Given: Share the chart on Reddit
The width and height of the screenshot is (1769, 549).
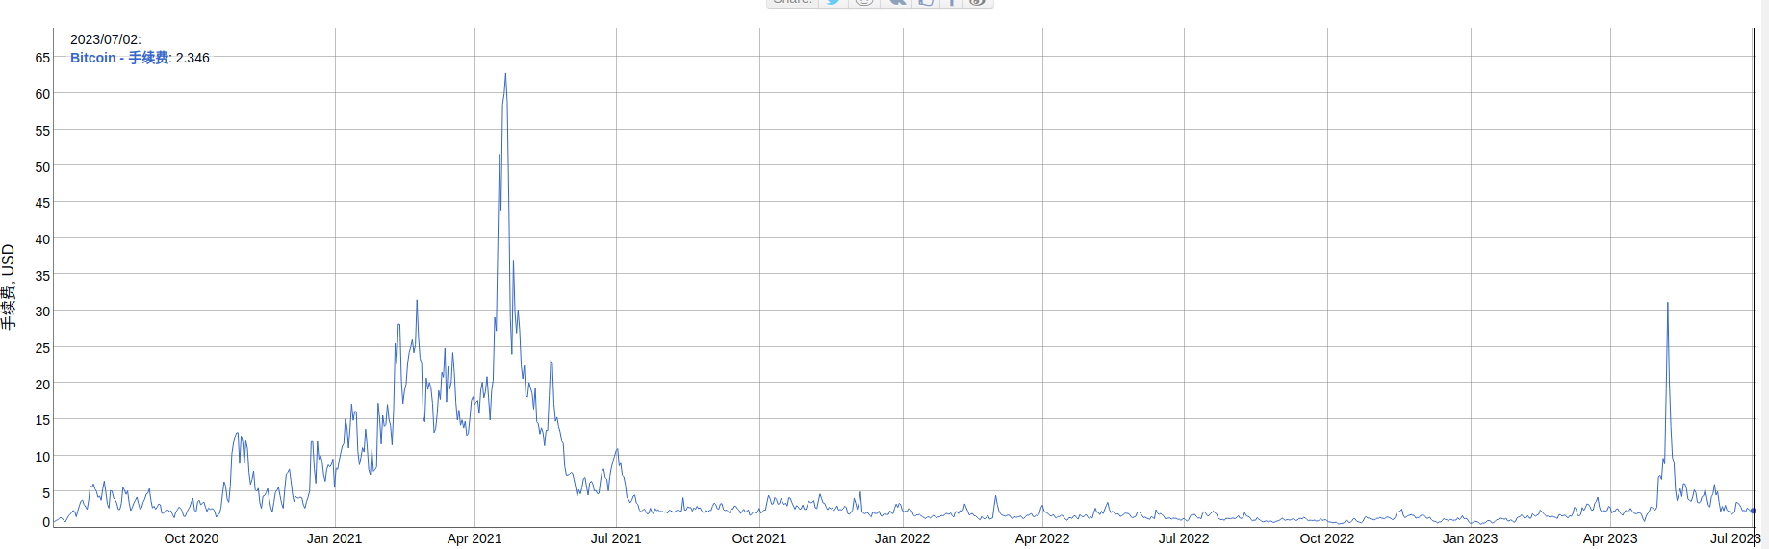Looking at the screenshot, I should click(864, 3).
